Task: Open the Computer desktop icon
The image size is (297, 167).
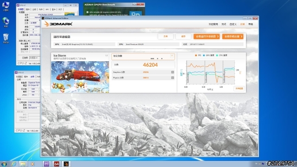Action: coord(6,6)
